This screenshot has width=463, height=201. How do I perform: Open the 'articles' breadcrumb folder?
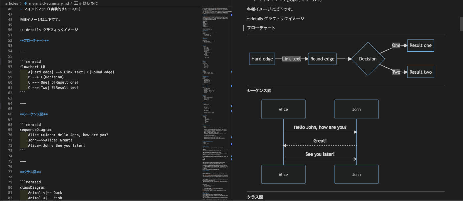12,3
